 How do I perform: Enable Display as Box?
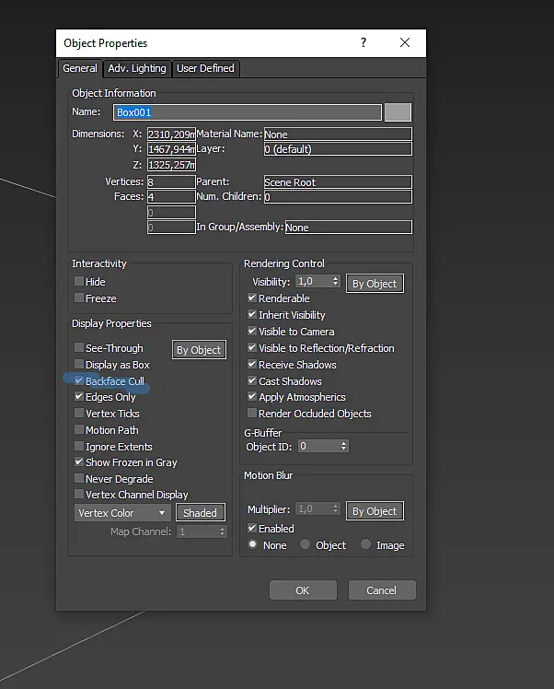79,364
